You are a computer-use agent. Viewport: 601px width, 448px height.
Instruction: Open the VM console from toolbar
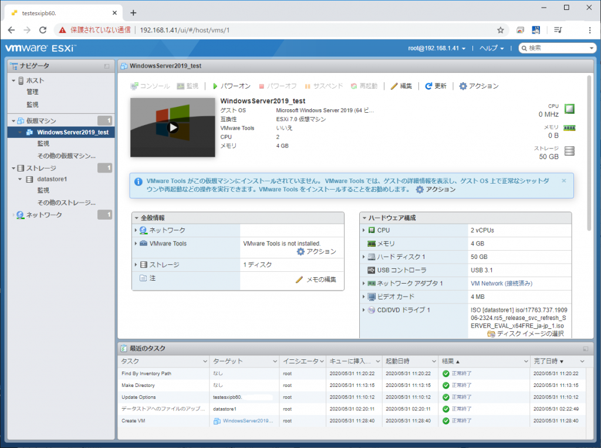click(x=150, y=86)
